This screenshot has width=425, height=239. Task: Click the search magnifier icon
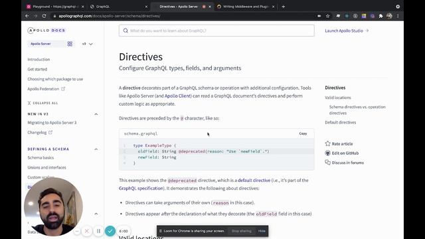126,31
